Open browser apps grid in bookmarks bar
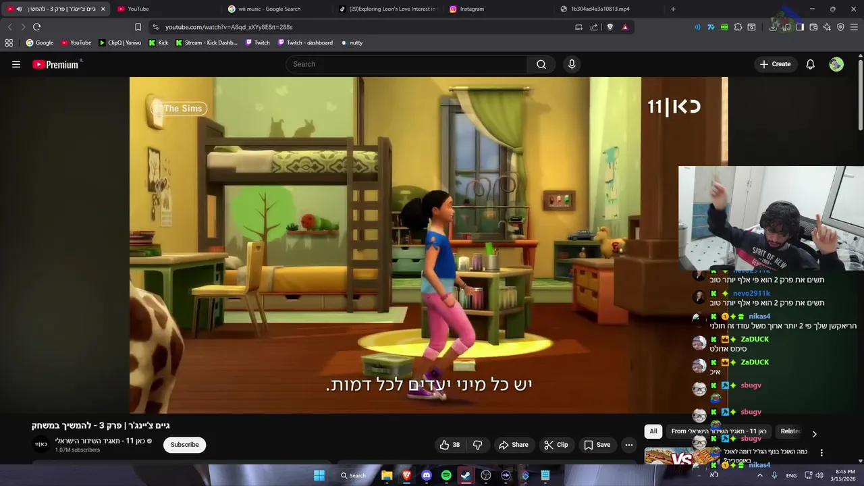 [9, 43]
